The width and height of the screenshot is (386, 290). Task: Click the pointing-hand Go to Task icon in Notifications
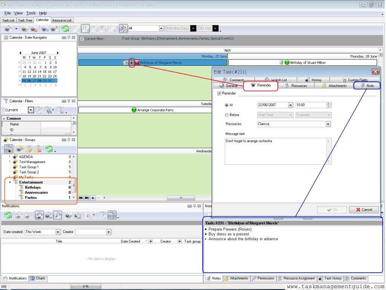point(78,215)
